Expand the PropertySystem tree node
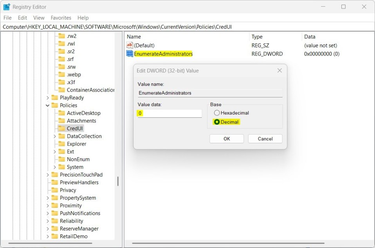Screen dimensions: 375x248 (x=48, y=198)
